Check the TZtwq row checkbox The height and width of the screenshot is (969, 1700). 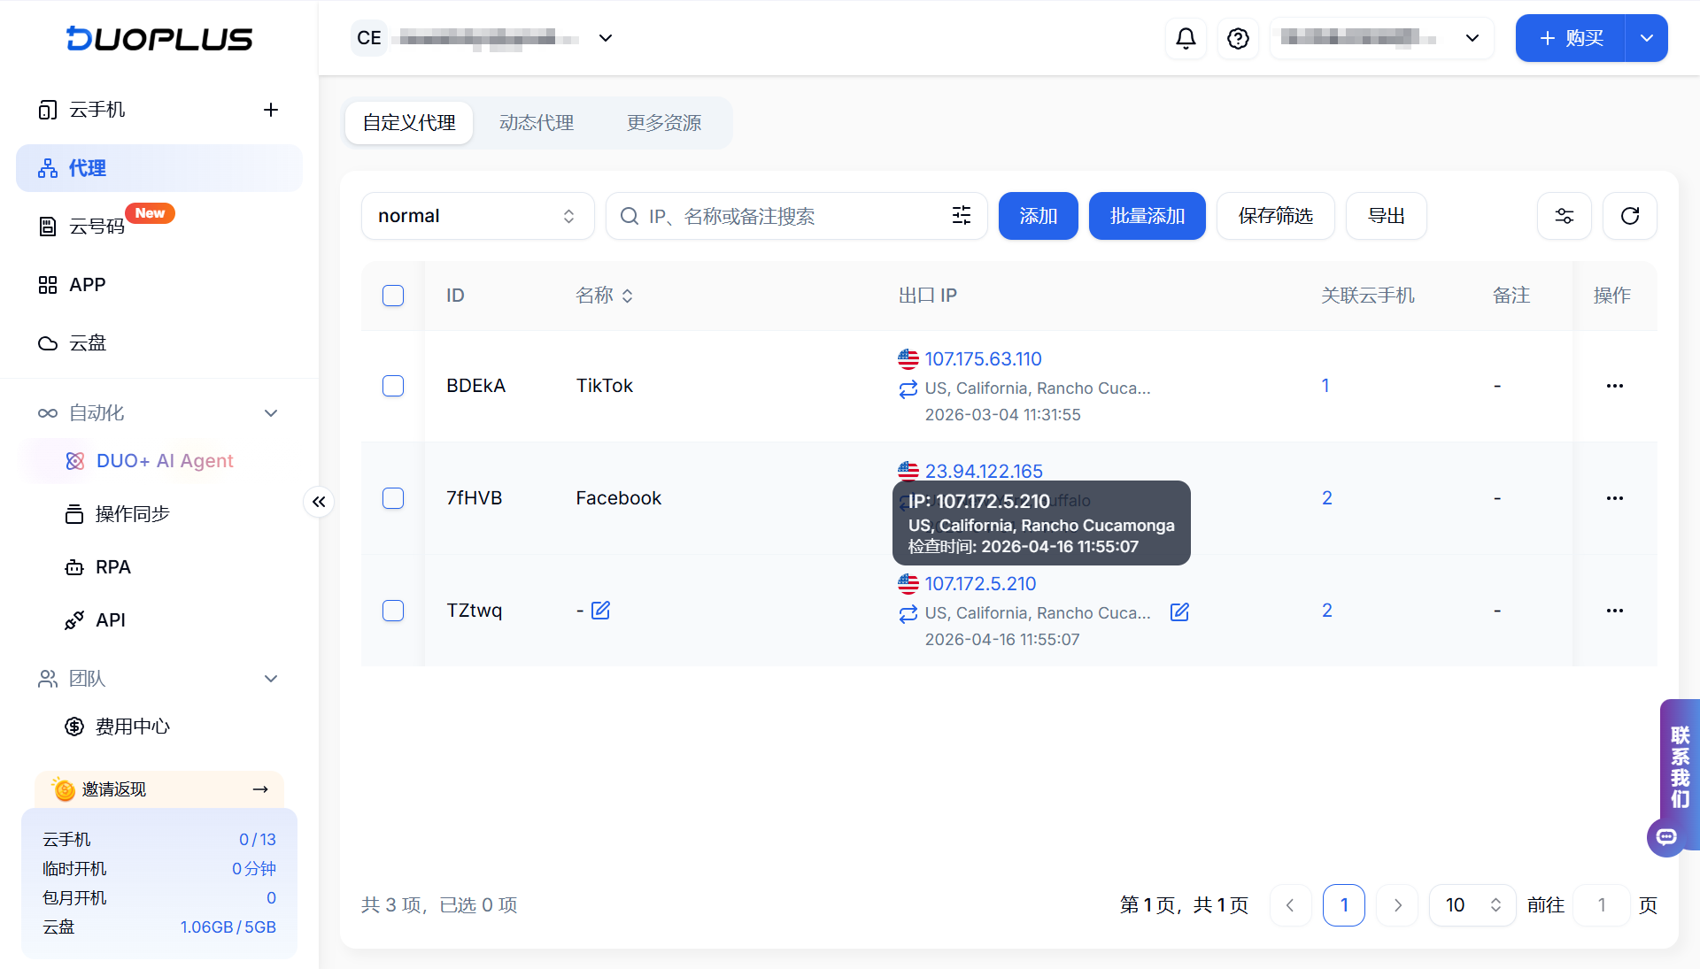(x=393, y=611)
